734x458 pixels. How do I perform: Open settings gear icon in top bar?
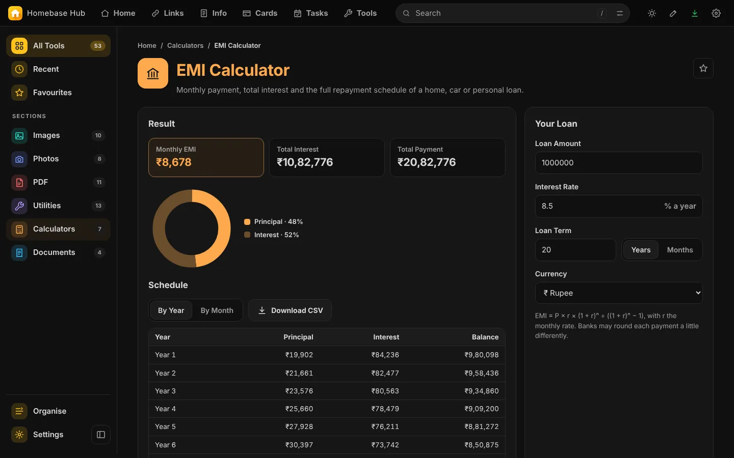pos(716,13)
